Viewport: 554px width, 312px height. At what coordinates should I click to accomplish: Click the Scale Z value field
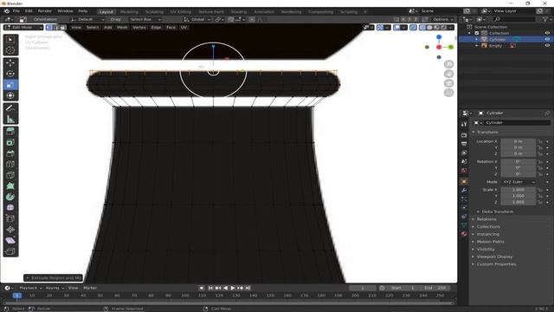(519, 202)
